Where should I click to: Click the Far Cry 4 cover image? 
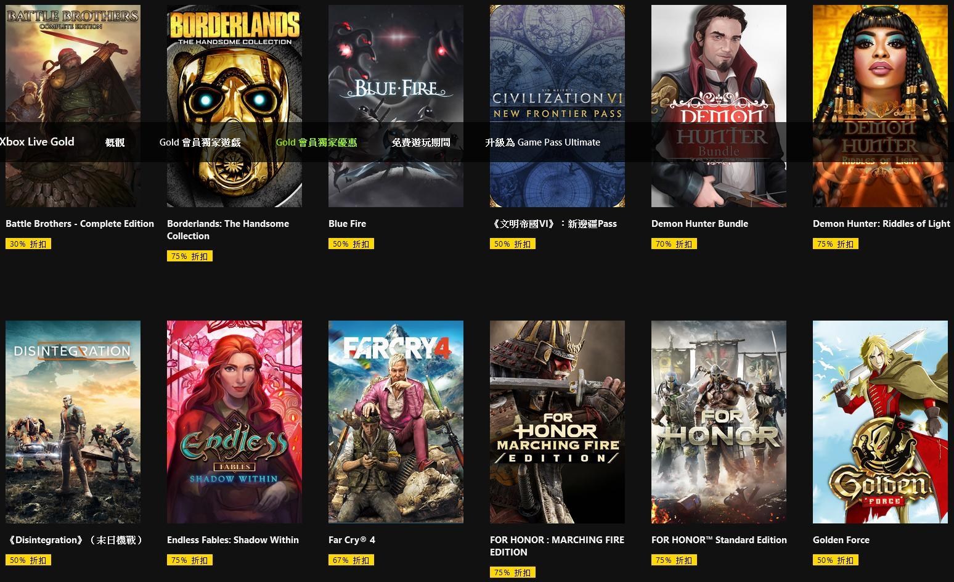(396, 422)
